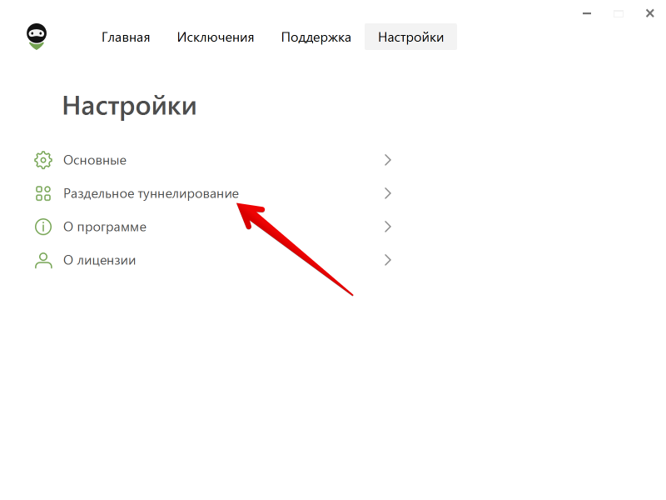The height and width of the screenshot is (500, 666).
Task: Go to the Поддержка tab
Action: point(316,37)
